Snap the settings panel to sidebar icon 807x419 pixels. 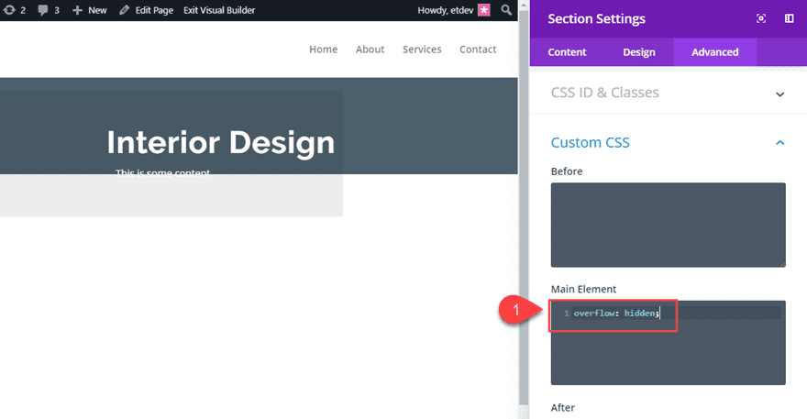pyautogui.click(x=789, y=19)
